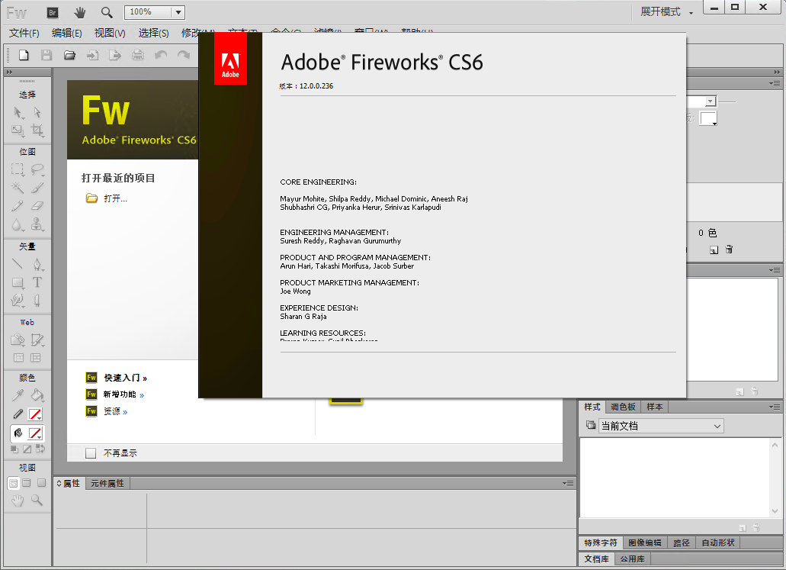Open the 选择(S) menu

click(153, 33)
